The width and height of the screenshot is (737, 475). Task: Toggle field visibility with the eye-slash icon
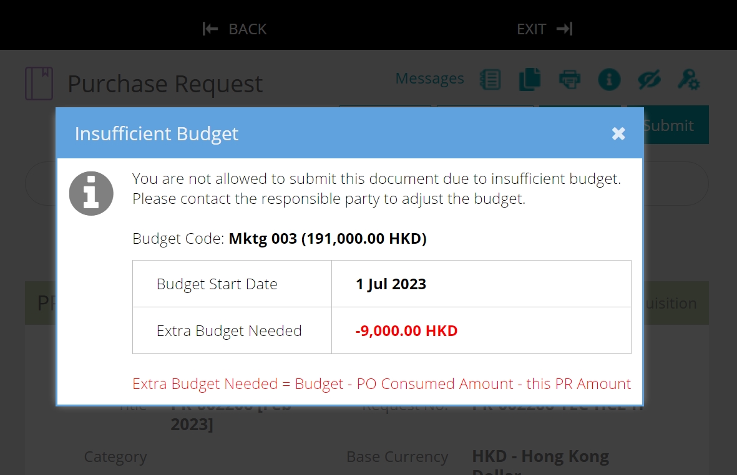point(649,79)
